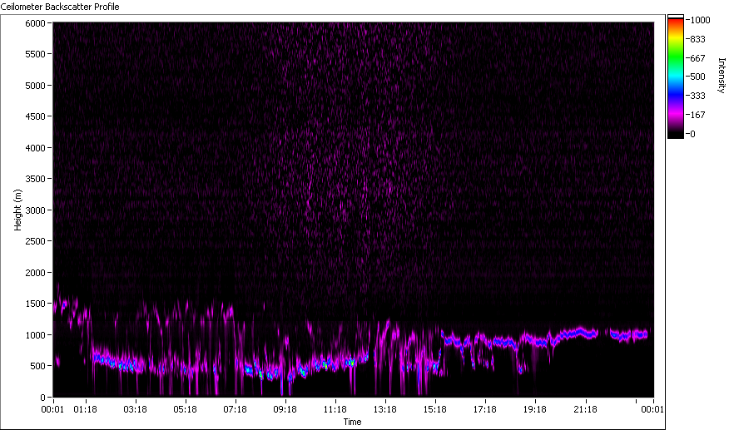The image size is (729, 430).
Task: Click the 15:18 time axis label
Action: 435,409
